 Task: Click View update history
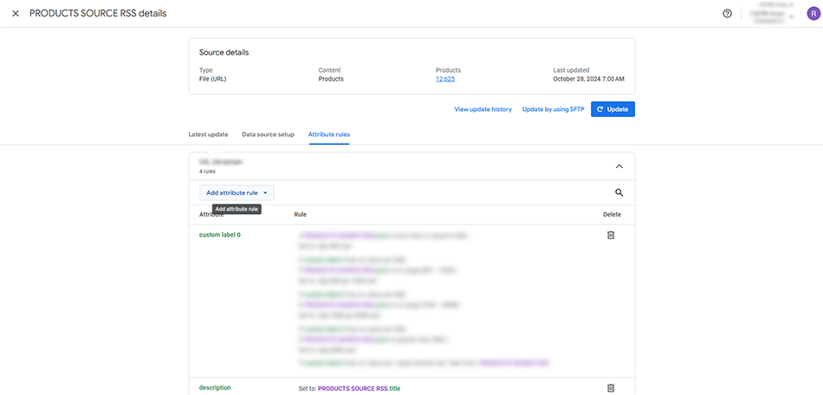click(483, 109)
